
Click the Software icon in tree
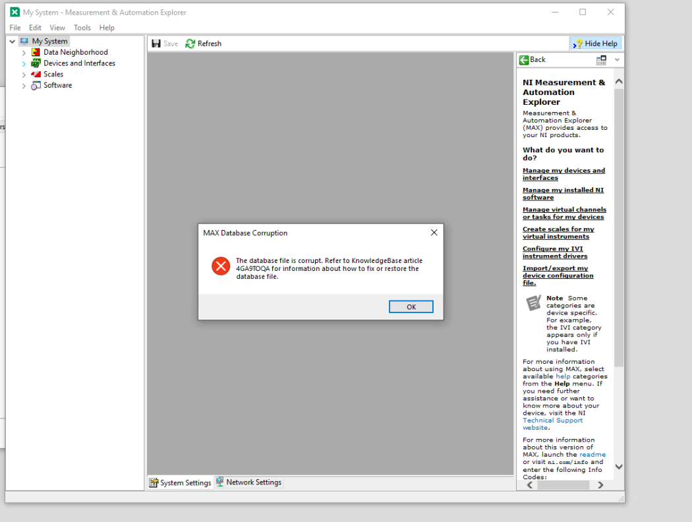click(36, 86)
